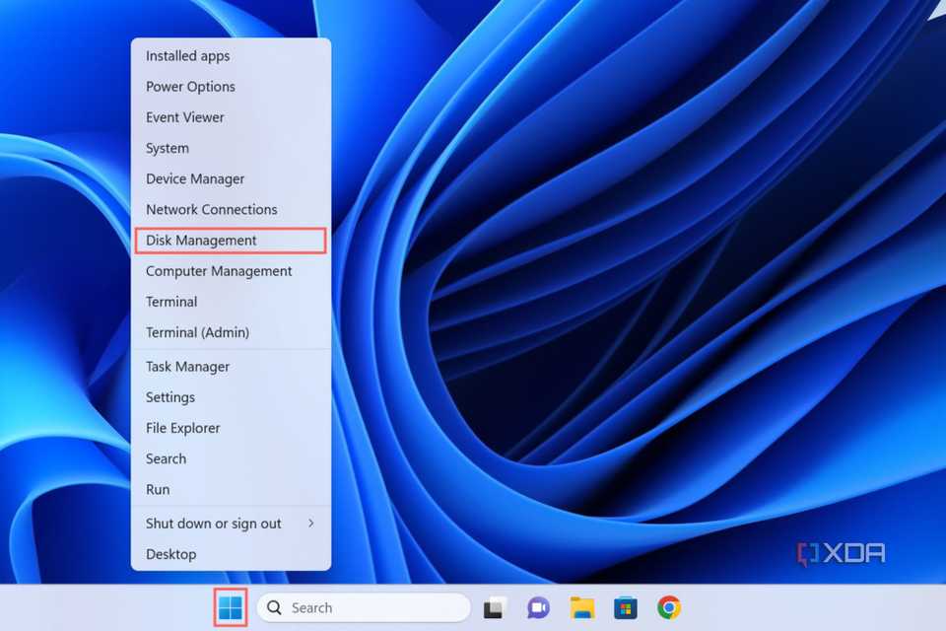The image size is (946, 631).
Task: Select File Explorer menu entry
Action: [x=231, y=428]
